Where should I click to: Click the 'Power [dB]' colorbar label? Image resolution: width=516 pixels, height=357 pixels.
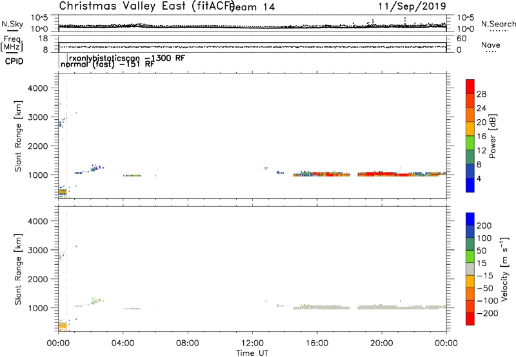(492, 136)
